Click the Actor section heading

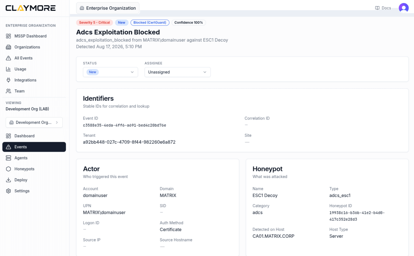(91, 169)
